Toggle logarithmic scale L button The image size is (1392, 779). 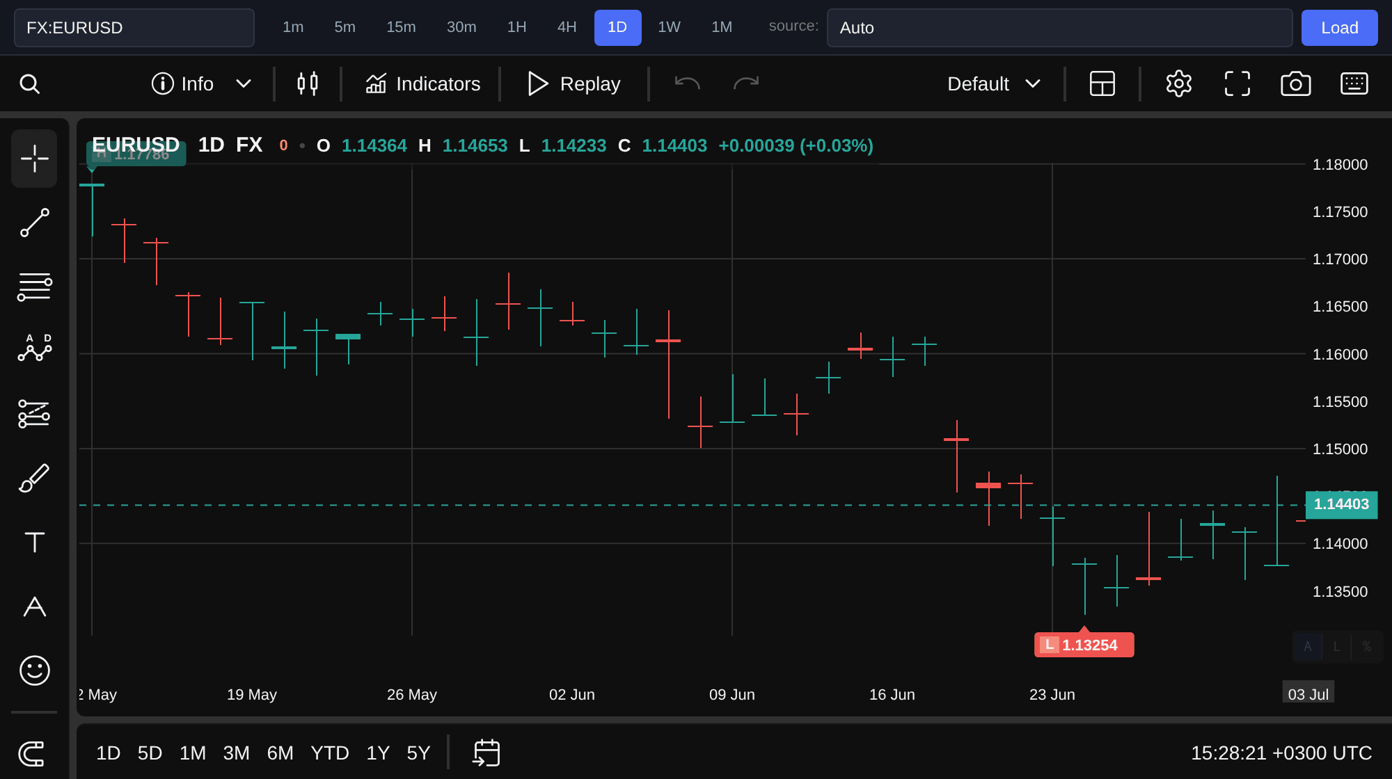point(1336,647)
